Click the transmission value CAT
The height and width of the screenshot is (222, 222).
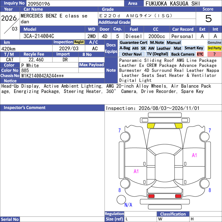pos(10,60)
